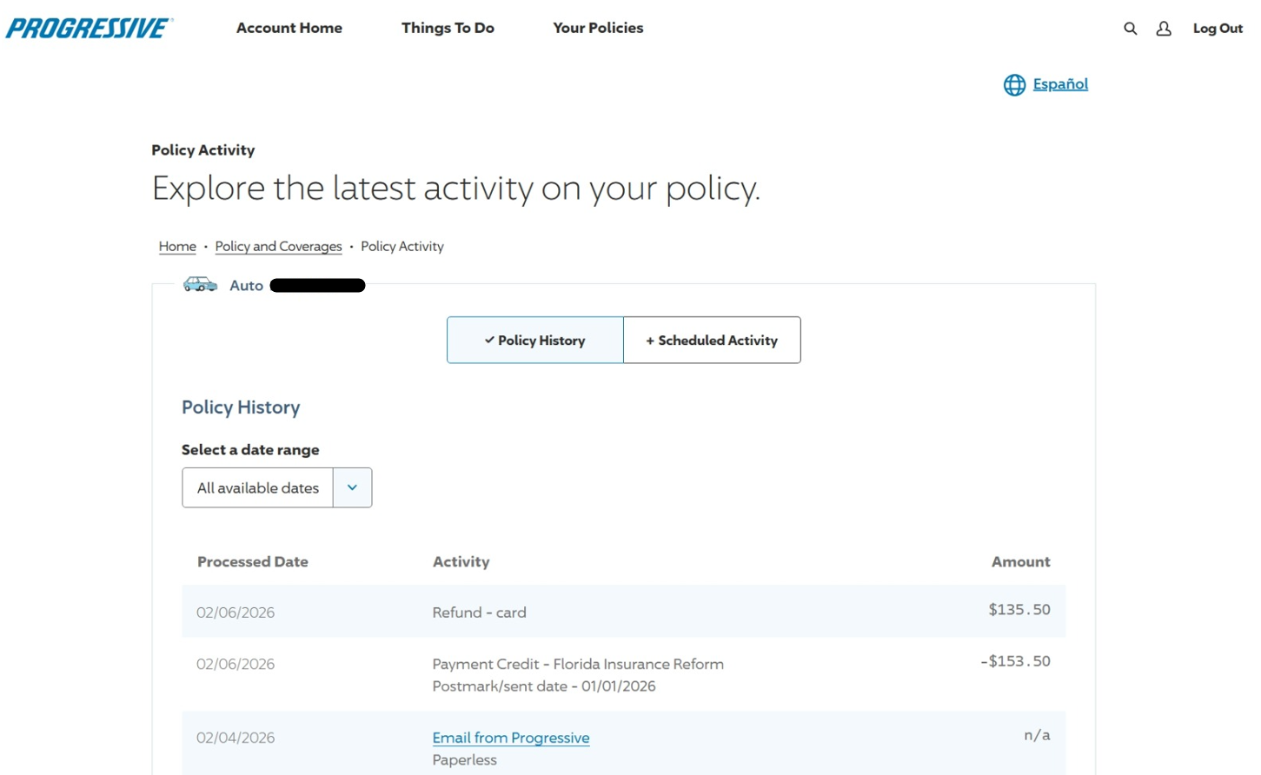Image resolution: width=1261 pixels, height=775 pixels.
Task: Switch to Scheduled Activity view
Action: tap(712, 341)
